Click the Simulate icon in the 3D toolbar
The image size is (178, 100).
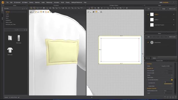tap(31, 8)
